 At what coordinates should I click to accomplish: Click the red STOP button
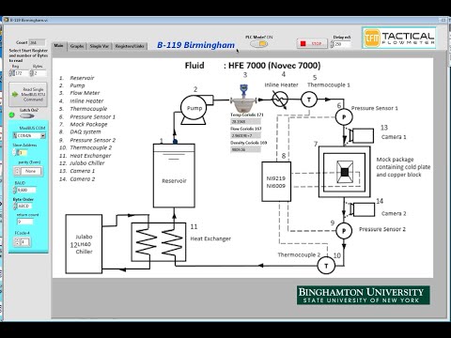pyautogui.click(x=312, y=43)
